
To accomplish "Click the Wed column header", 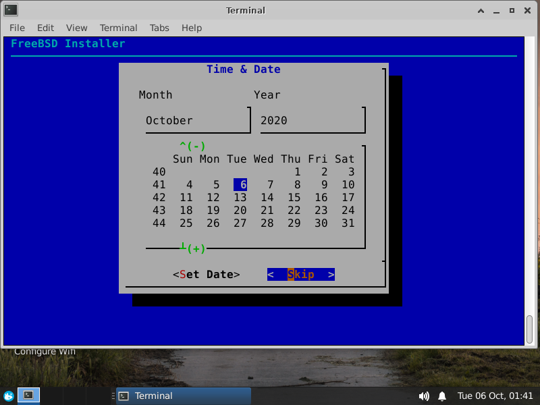I will click(x=264, y=159).
